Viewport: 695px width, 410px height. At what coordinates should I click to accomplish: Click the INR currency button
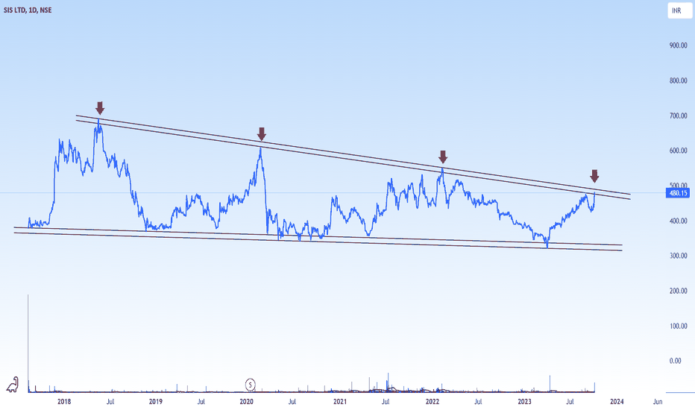[679, 10]
